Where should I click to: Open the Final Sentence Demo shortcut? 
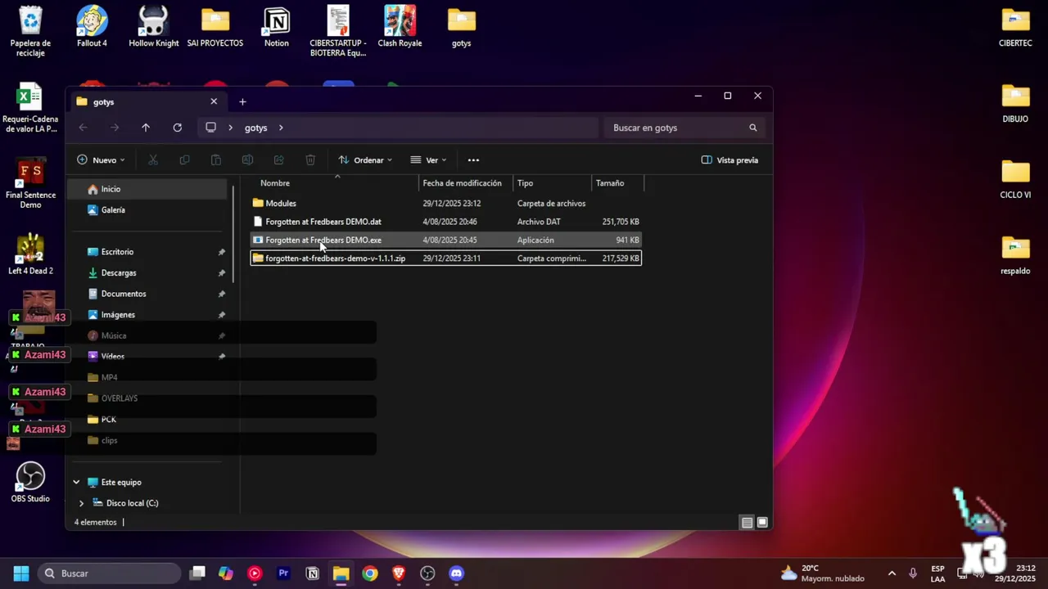[30, 184]
